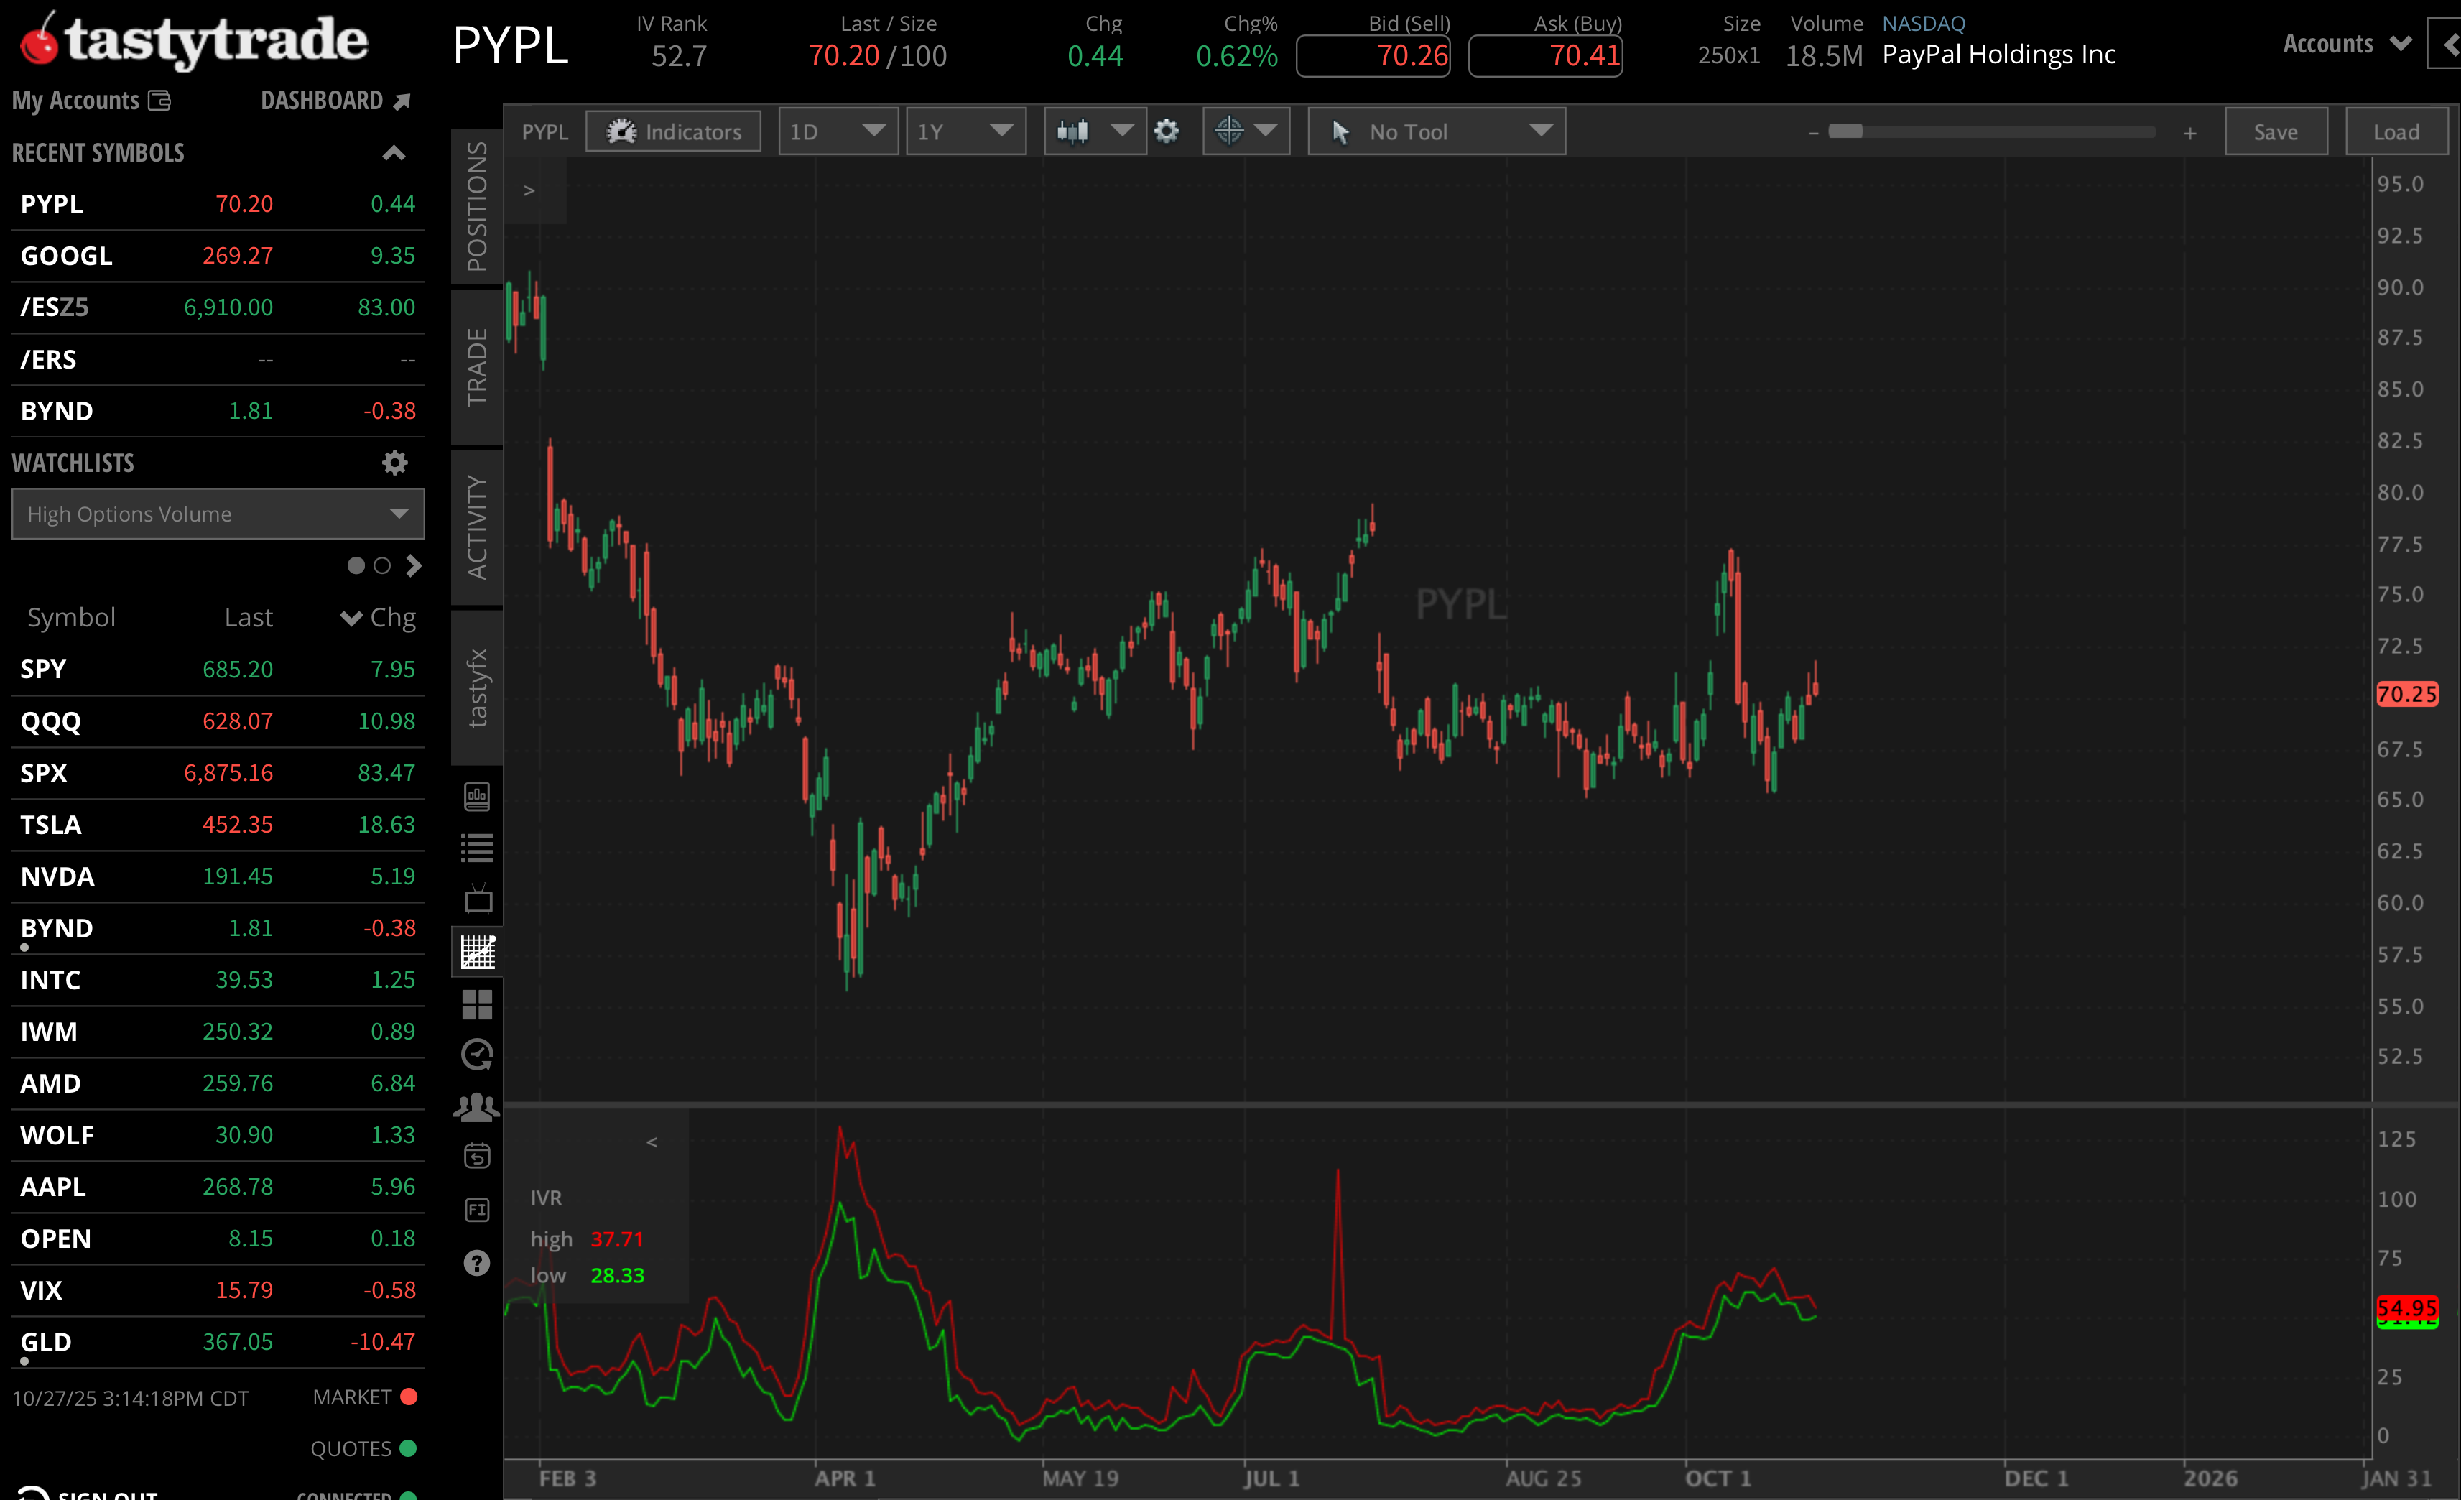The image size is (2461, 1500).
Task: Click the Save chart button
Action: click(2276, 131)
